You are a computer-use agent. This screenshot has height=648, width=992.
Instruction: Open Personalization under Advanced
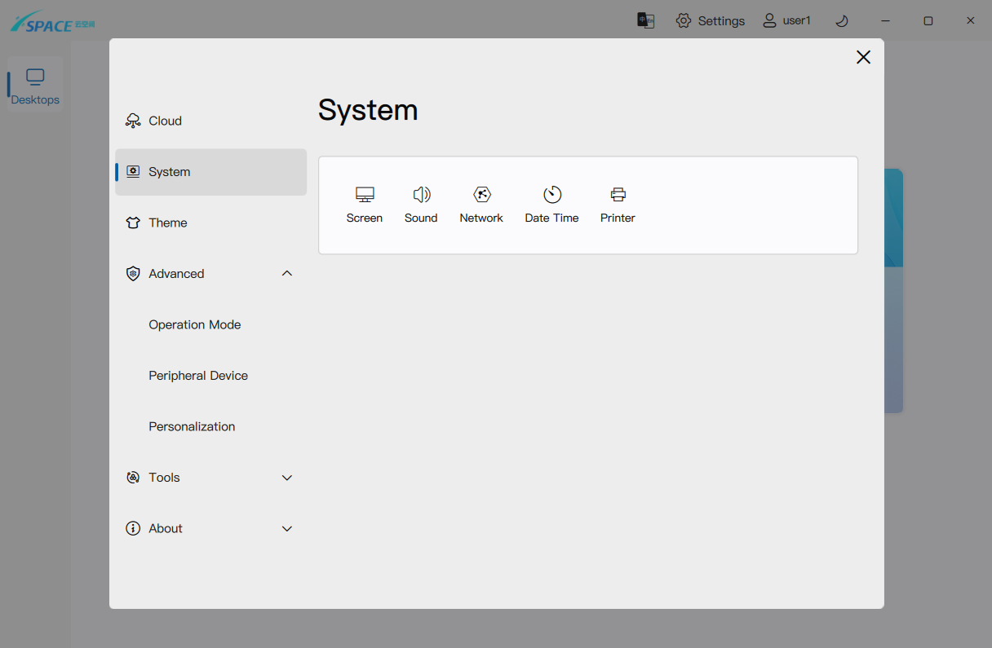pos(192,426)
